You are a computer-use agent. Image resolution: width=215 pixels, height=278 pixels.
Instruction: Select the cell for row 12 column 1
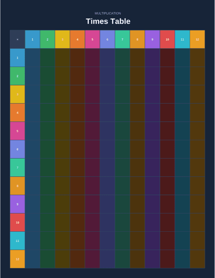click(x=33, y=259)
